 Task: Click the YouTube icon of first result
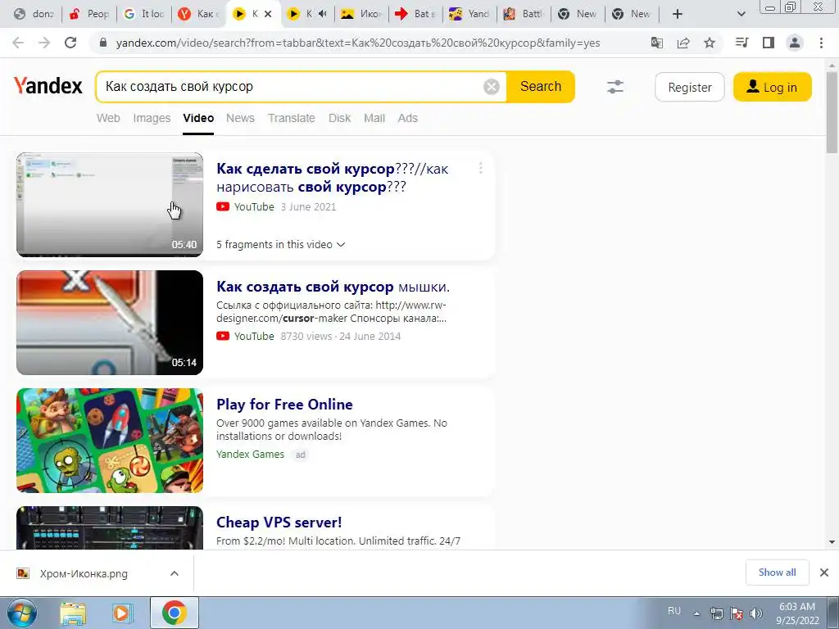coord(223,206)
